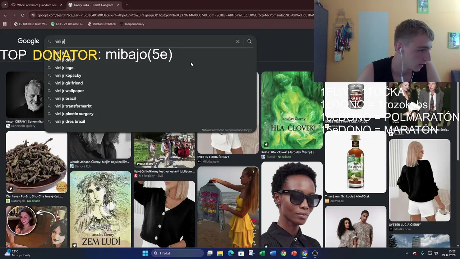
Task: Open the 'Zem ľudí' book cover image
Action: [x=100, y=209]
